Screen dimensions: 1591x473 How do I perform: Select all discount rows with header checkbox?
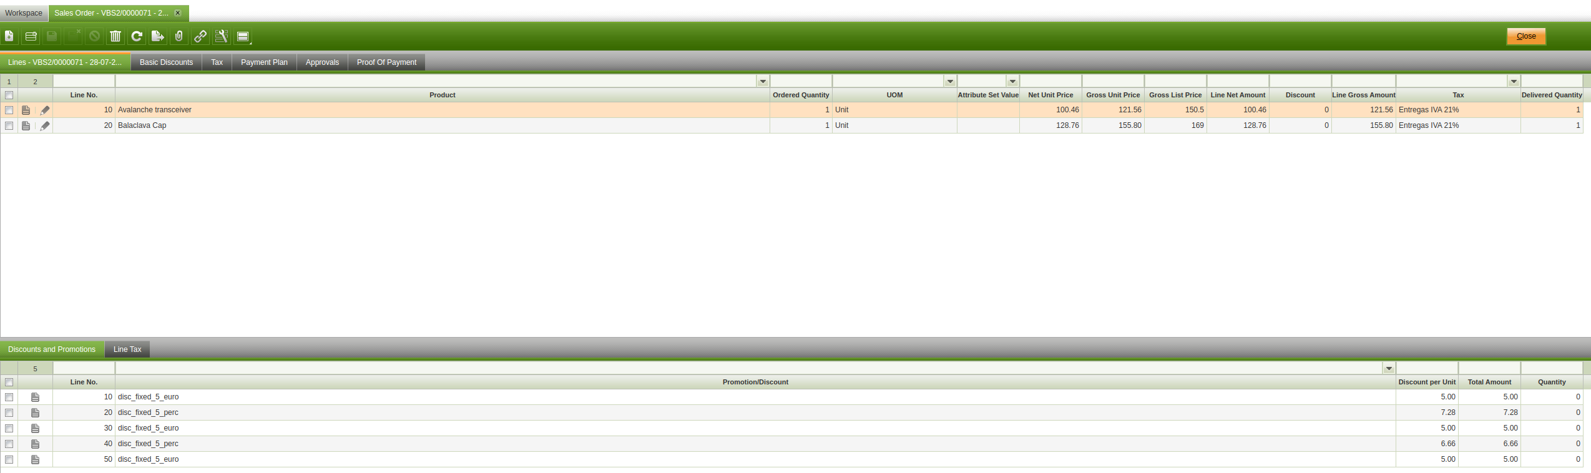[9, 382]
